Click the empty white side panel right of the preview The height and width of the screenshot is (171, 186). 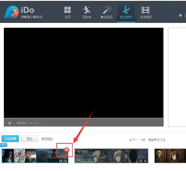coord(177,77)
